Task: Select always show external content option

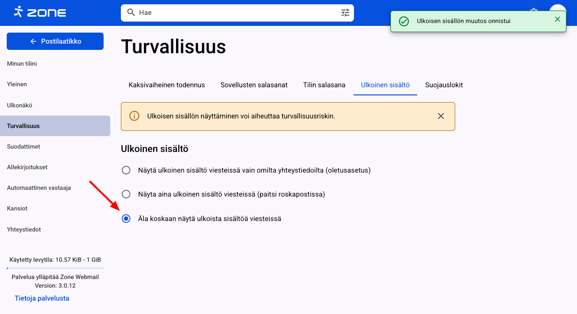Action: pos(126,194)
